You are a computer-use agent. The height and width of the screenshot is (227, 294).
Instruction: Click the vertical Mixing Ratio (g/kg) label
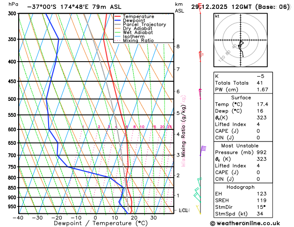click(184, 130)
